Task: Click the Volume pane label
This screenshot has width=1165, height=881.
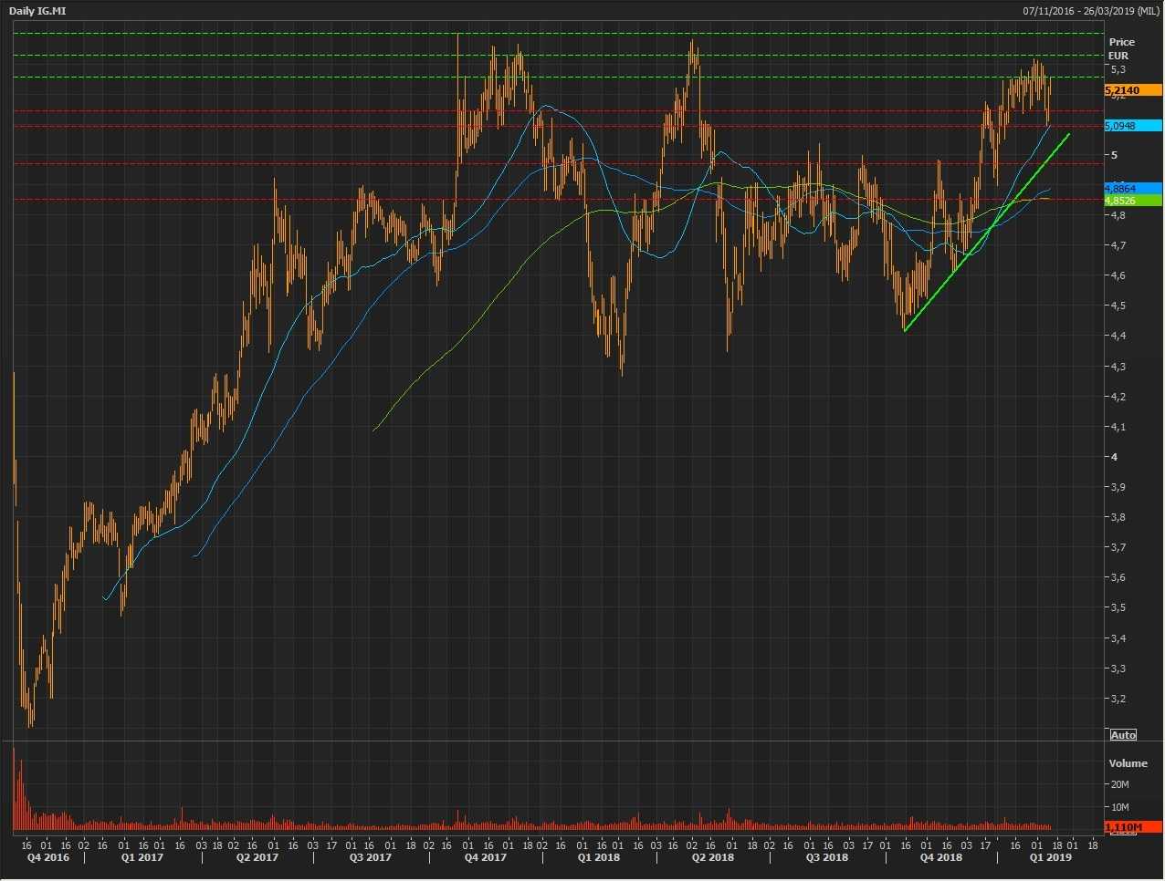Action: (1128, 763)
